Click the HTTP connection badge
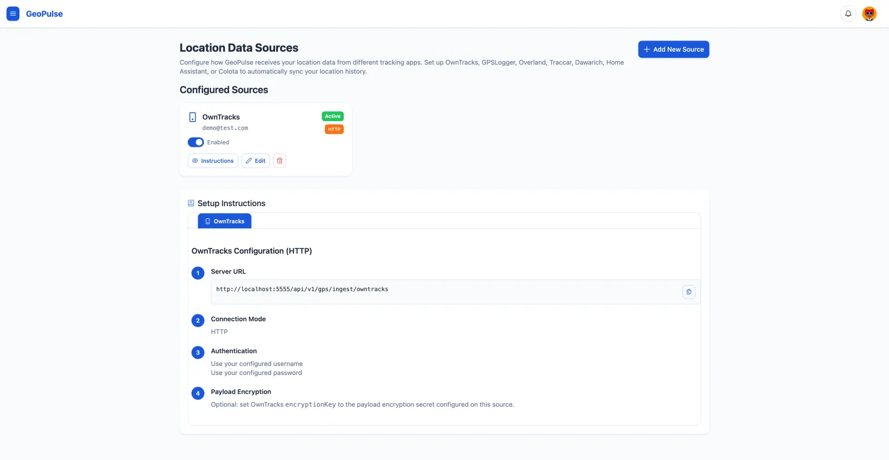 334,129
